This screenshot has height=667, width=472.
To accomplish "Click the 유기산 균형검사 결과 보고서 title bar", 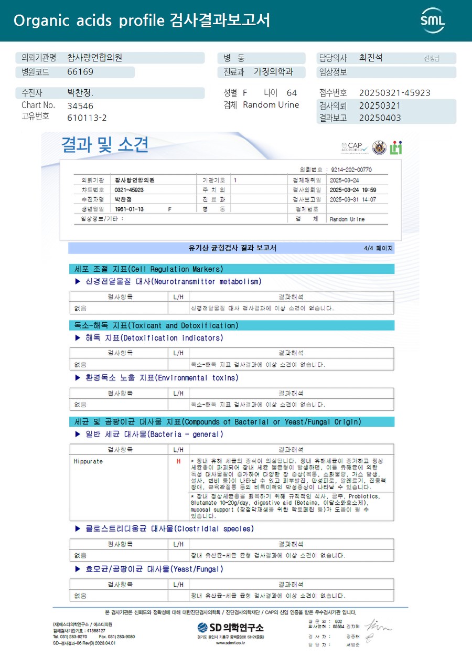I will [231, 248].
